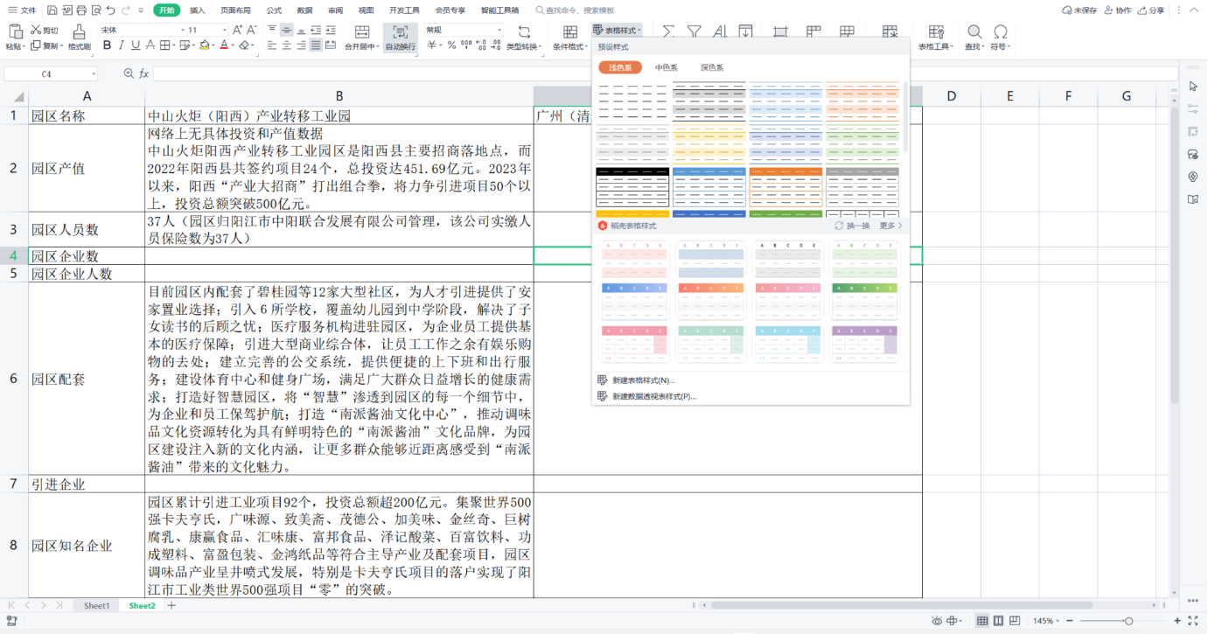The image size is (1208, 634).
Task: Click the AutoSum sigma icon
Action: click(668, 31)
